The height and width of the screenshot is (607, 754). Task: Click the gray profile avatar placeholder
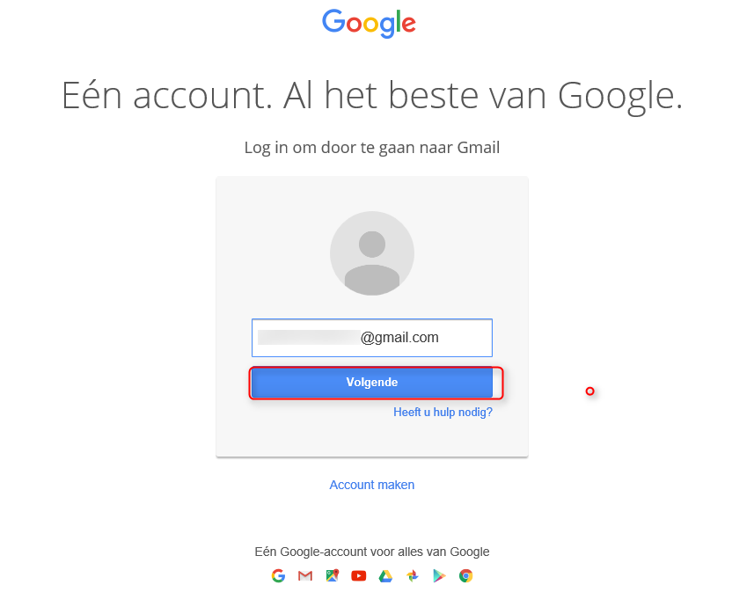point(371,253)
